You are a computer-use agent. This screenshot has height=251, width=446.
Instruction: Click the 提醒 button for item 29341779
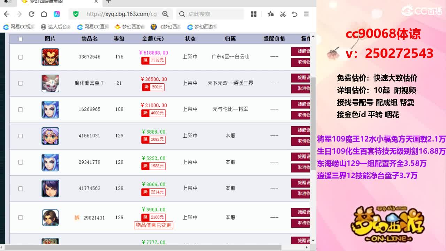coord(300,157)
